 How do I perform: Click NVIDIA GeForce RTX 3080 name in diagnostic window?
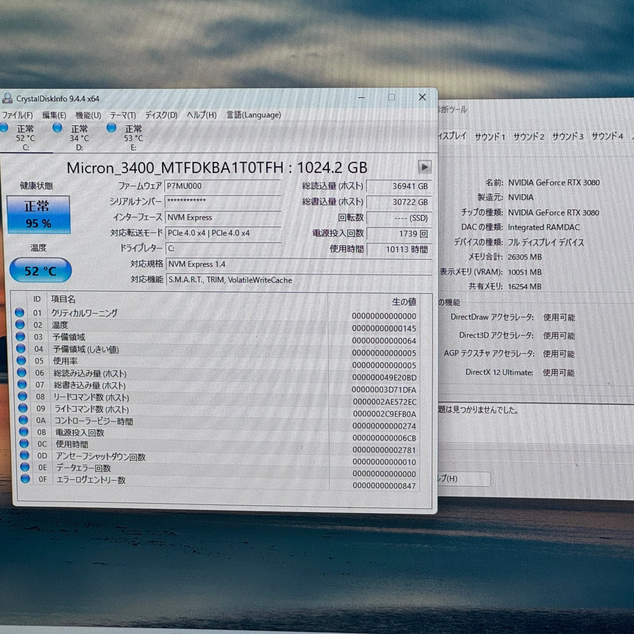pos(554,183)
